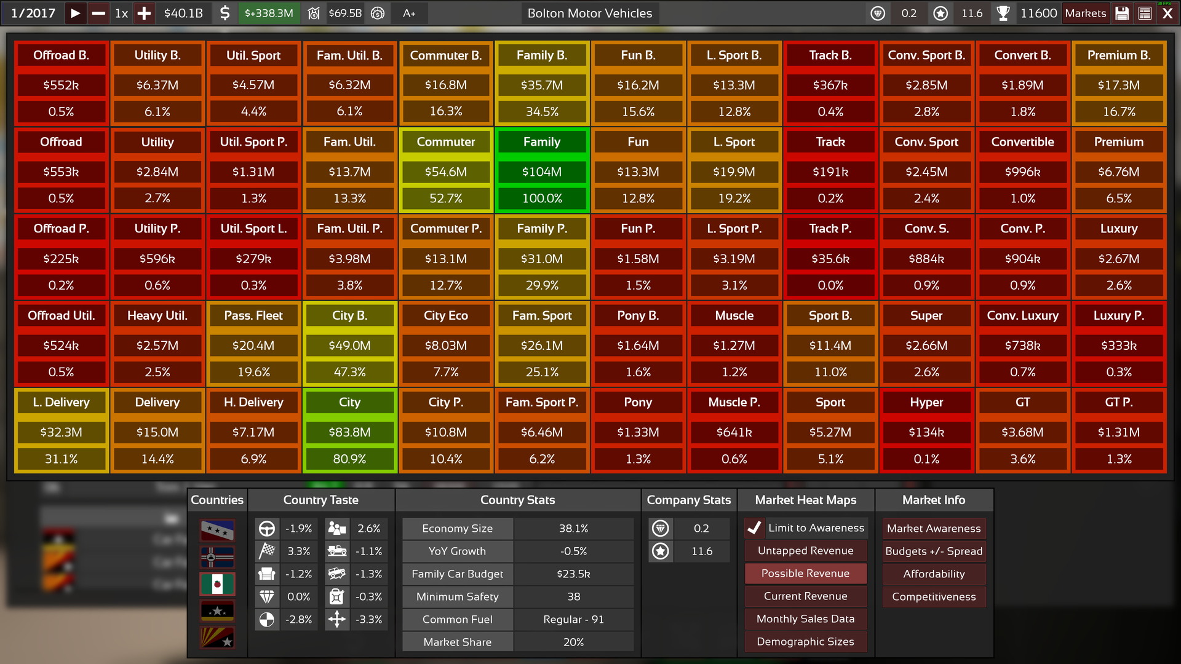Click the play button to start simulation
The image size is (1181, 664).
76,13
